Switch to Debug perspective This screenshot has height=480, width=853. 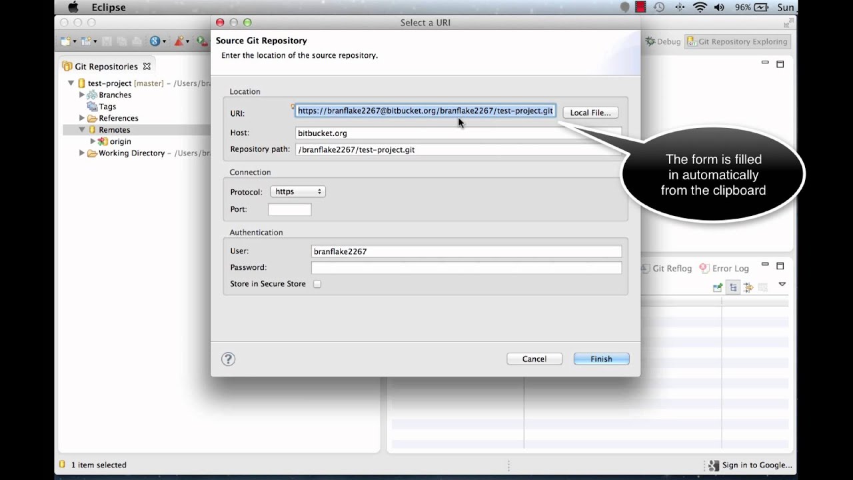click(x=663, y=41)
